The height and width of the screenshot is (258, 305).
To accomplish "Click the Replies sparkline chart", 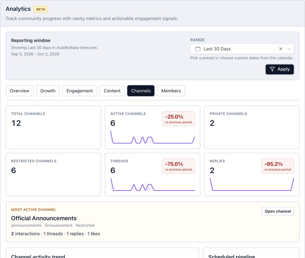I will 252,184.
